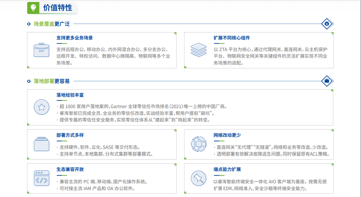
Task: Click the bullet starting 透明部署有效解决故障逃生问题
Action: (272, 154)
